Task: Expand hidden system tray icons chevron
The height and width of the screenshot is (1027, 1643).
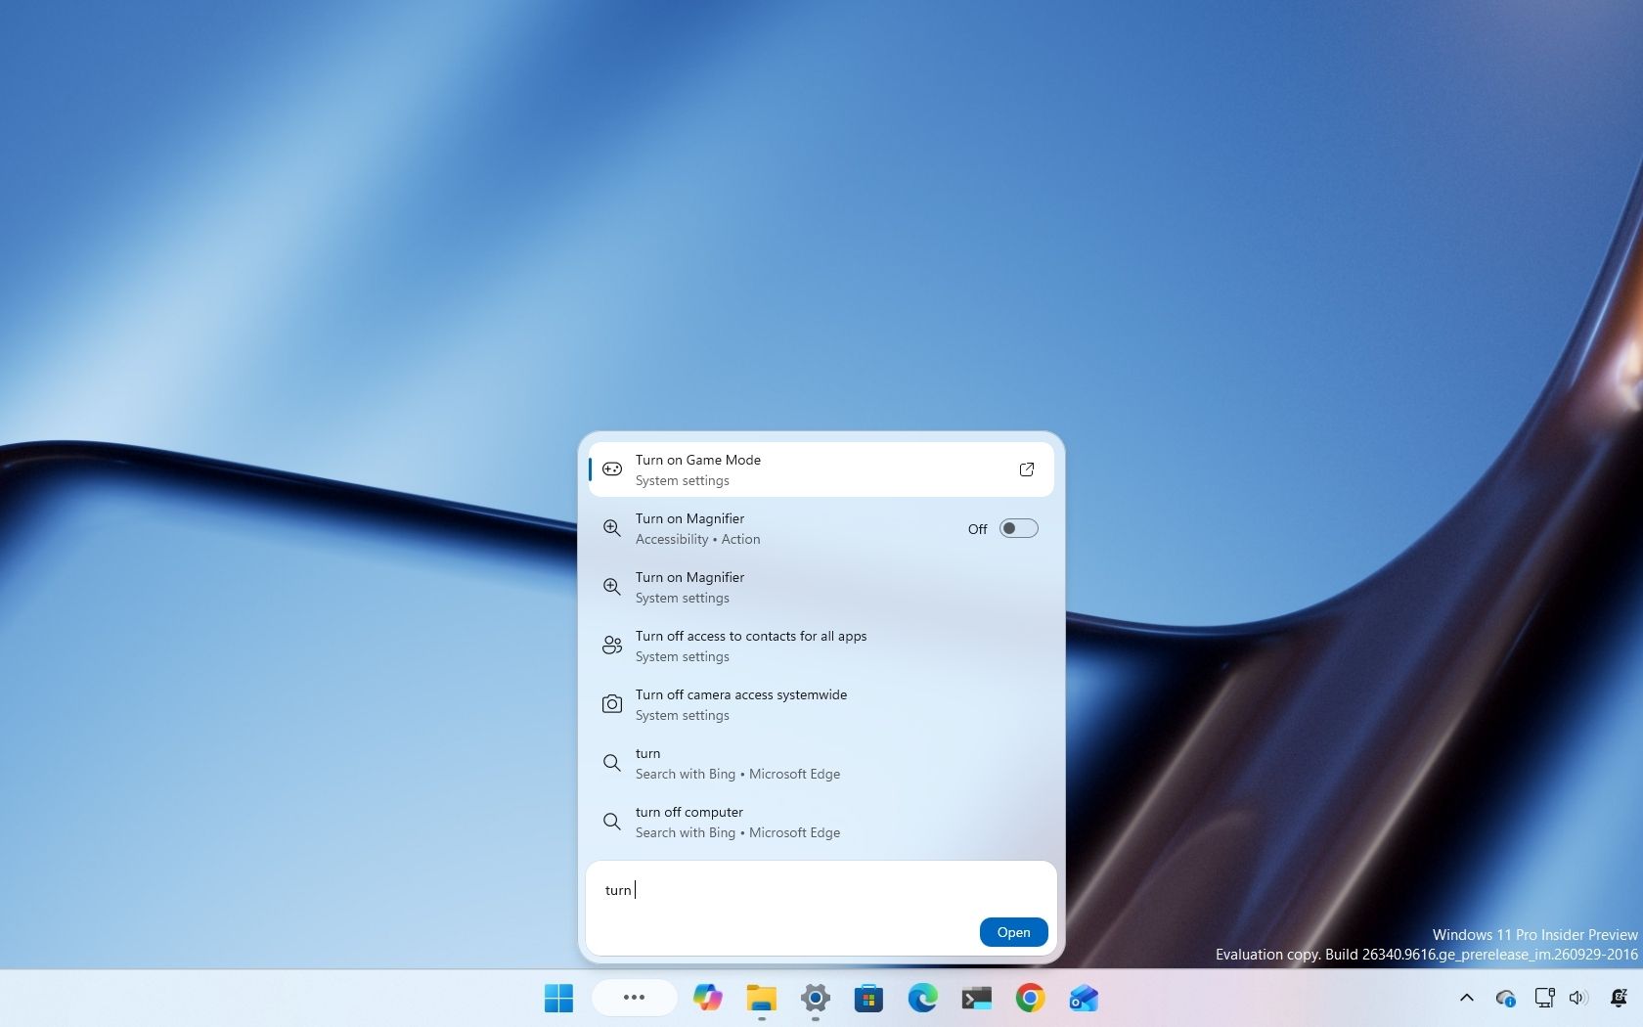Action: [x=1466, y=998]
